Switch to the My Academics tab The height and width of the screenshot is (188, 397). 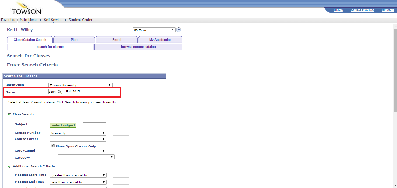point(160,39)
